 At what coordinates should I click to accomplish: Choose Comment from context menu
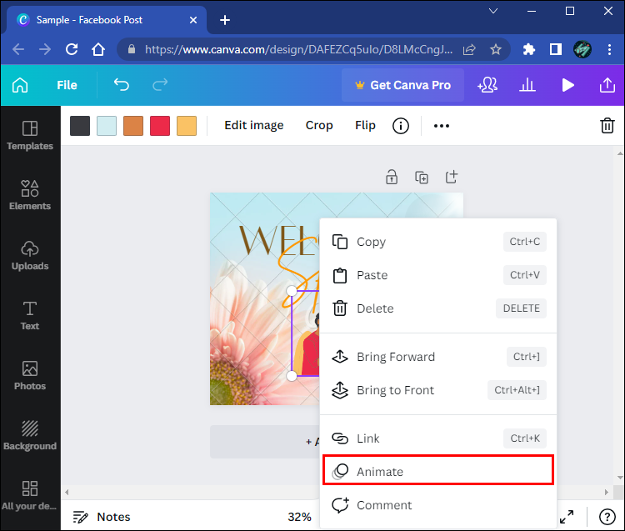coord(438,505)
